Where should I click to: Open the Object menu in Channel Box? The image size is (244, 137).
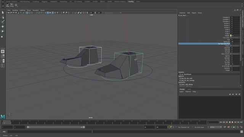pos(194,13)
